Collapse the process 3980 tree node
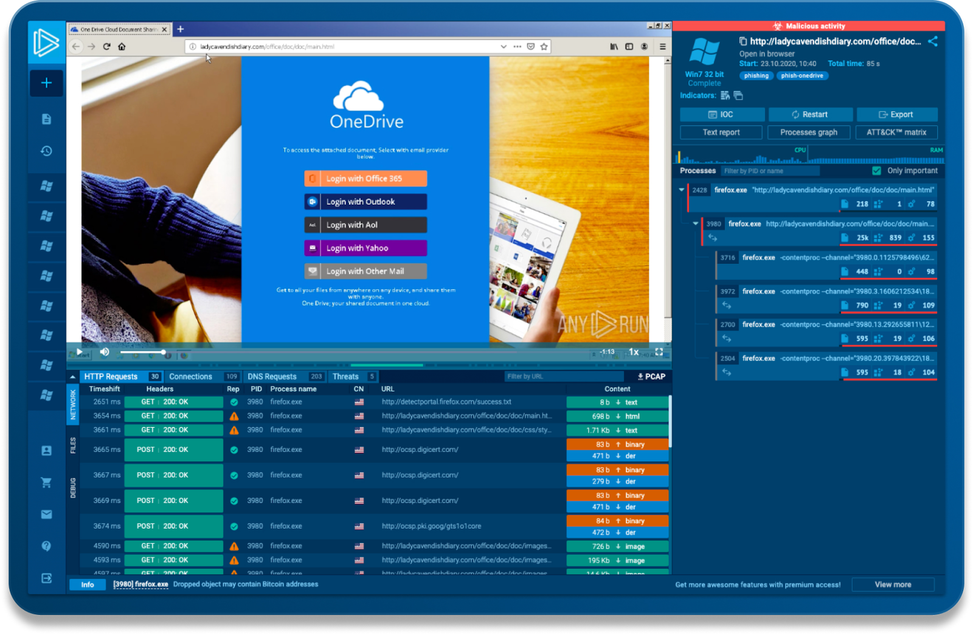Screen dimensions: 973x635 [x=695, y=224]
